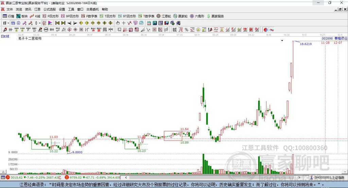Jump to last bar icon
The height and width of the screenshot is (188, 348).
click(x=63, y=23)
